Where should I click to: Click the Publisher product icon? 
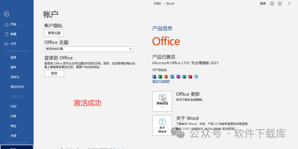tap(184, 77)
